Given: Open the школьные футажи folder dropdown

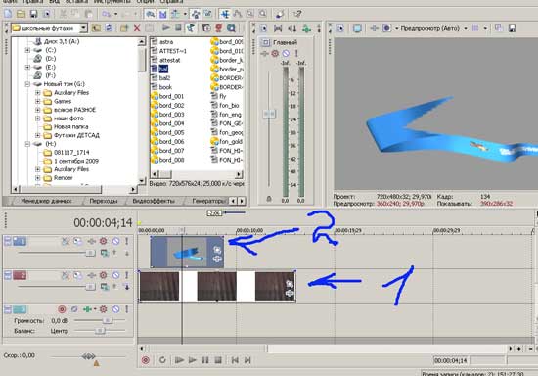Looking at the screenshot, I should coord(83,28).
